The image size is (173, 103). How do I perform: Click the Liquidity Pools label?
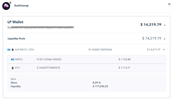16,39
